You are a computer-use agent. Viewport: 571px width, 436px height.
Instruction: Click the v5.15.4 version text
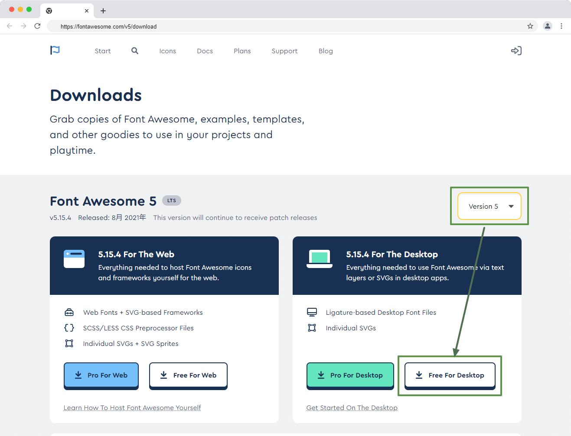[60, 218]
